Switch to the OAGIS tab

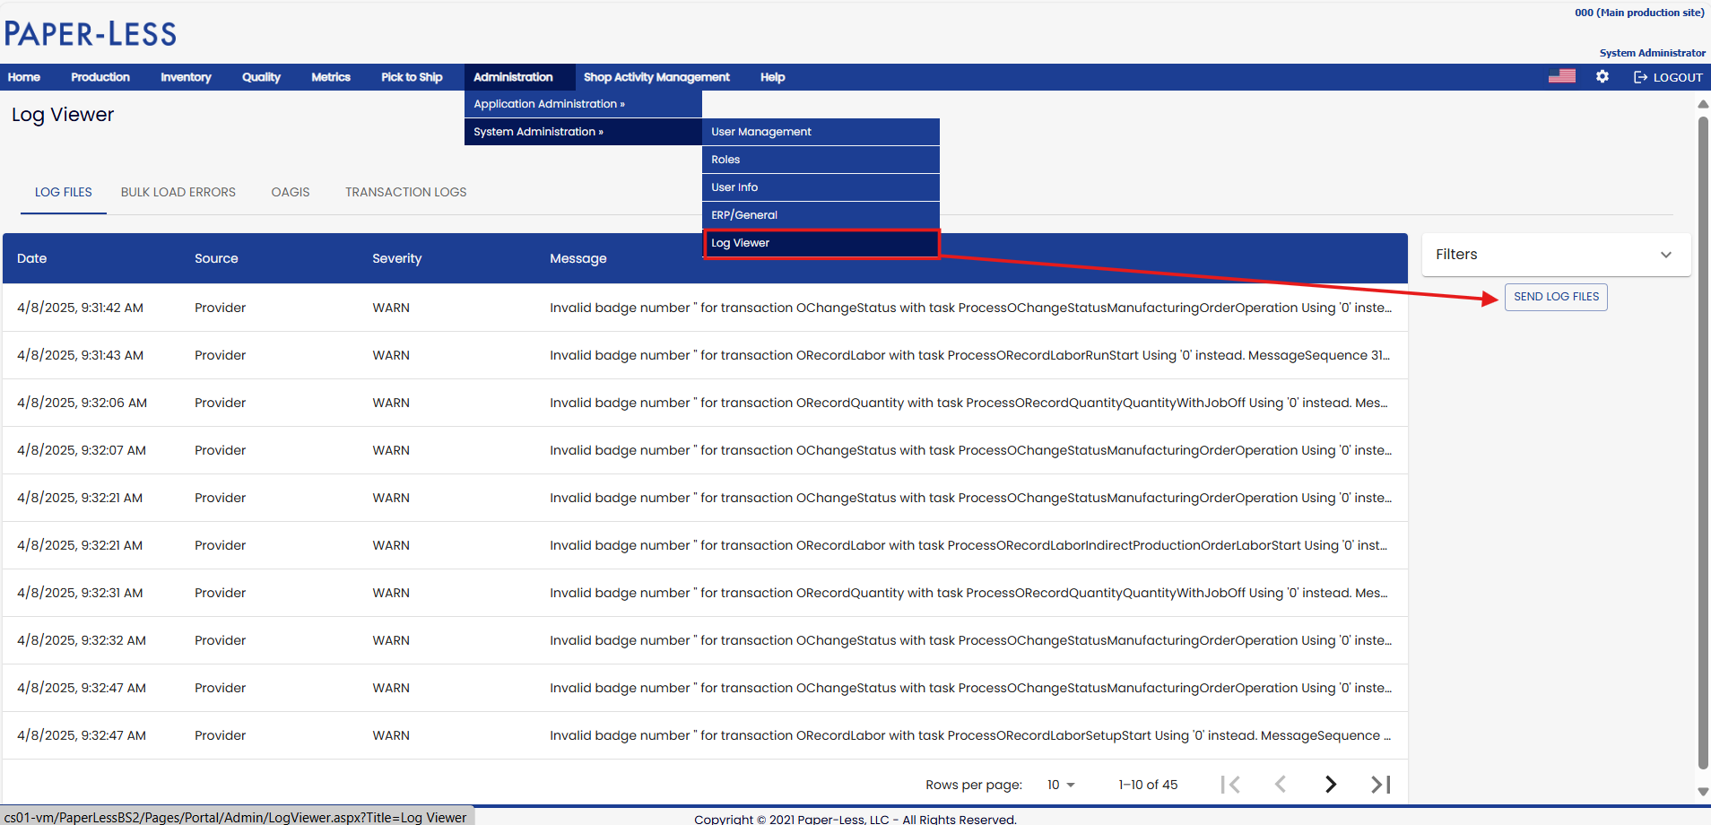pos(291,192)
